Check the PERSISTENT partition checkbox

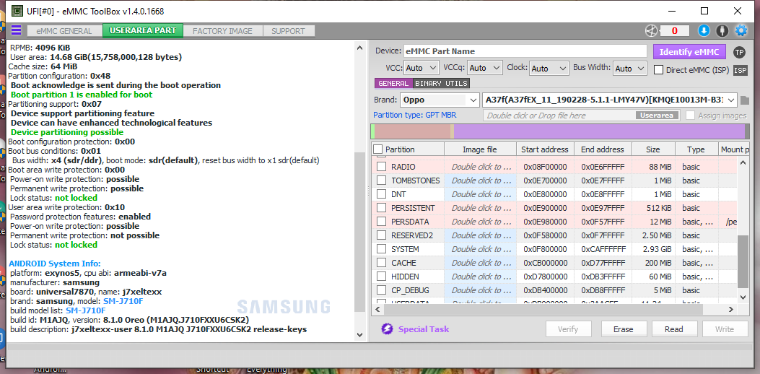382,208
